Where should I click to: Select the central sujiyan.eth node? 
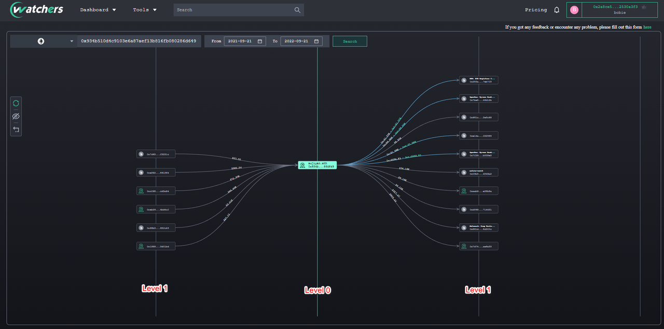click(x=317, y=165)
